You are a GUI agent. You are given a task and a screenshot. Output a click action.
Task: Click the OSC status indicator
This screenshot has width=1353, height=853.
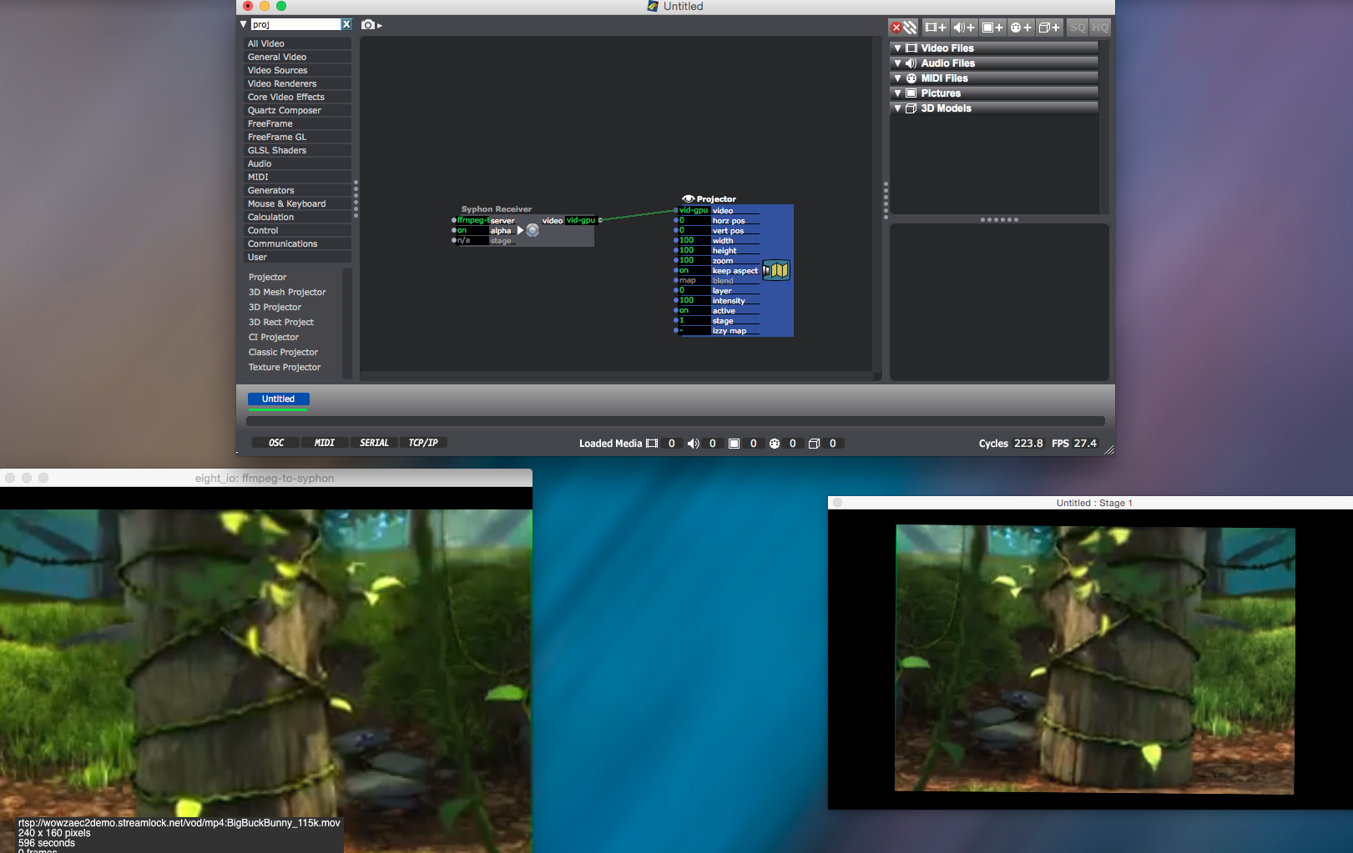[x=276, y=443]
